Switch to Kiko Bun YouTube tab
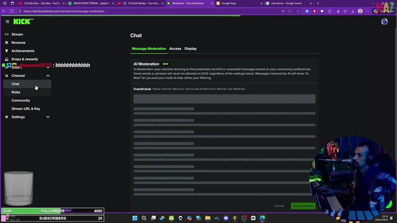This screenshot has height=223, width=397. click(x=42, y=3)
